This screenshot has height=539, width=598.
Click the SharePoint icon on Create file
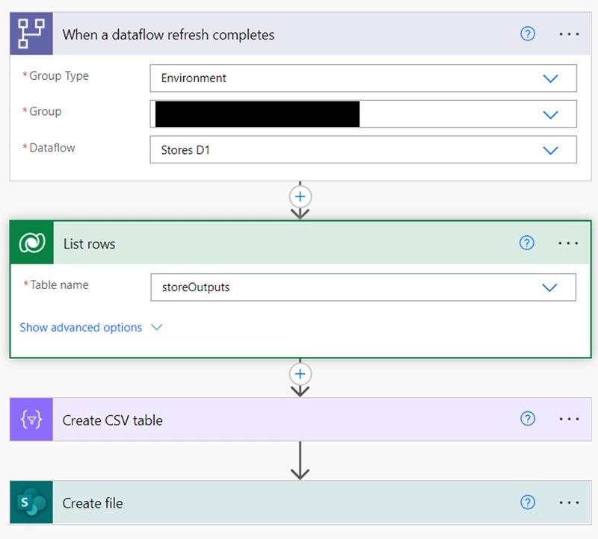(31, 502)
